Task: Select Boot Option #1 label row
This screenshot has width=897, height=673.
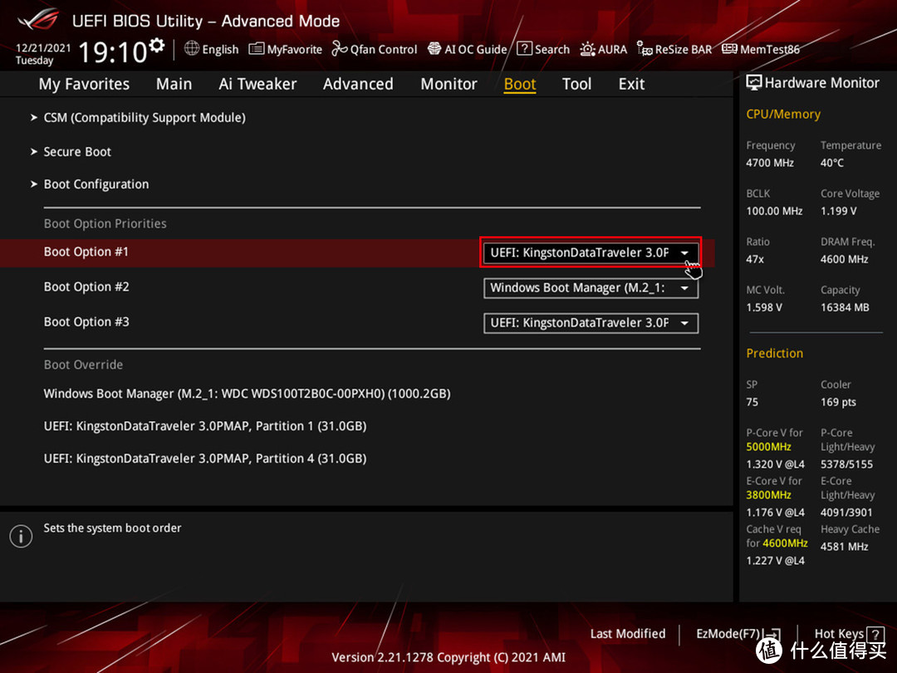Action: point(86,252)
